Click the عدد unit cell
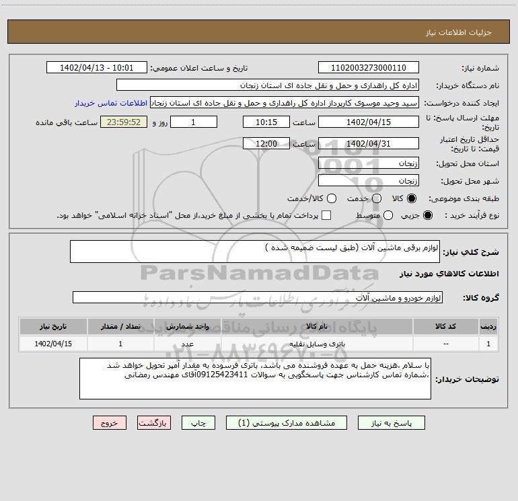 pos(187,344)
